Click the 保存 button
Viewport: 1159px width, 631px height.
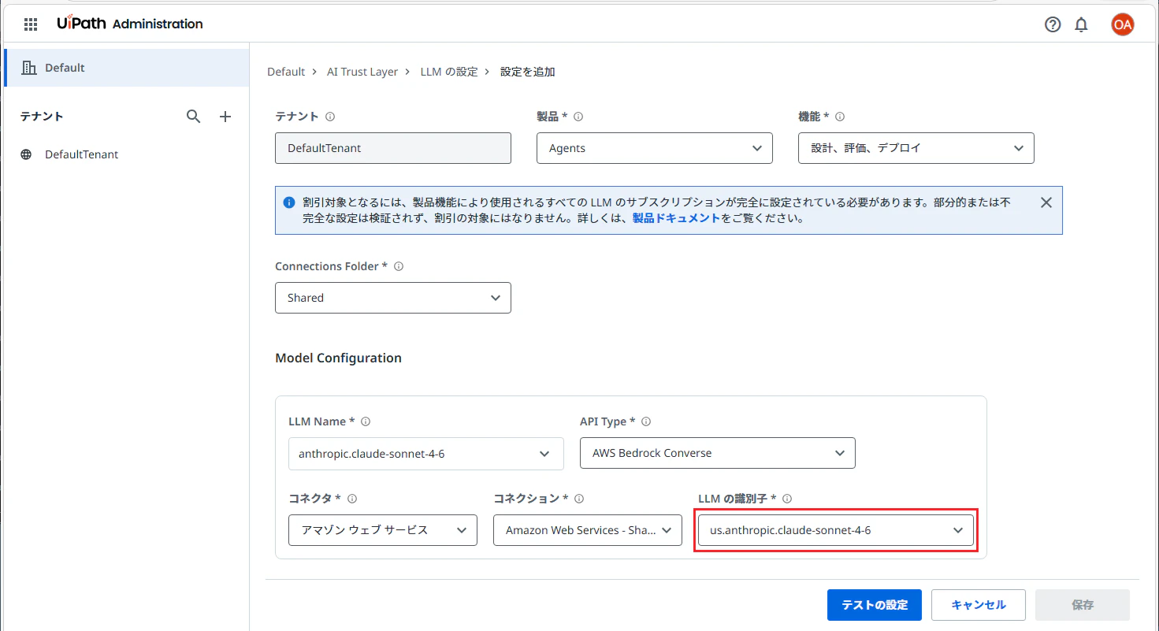click(1083, 605)
